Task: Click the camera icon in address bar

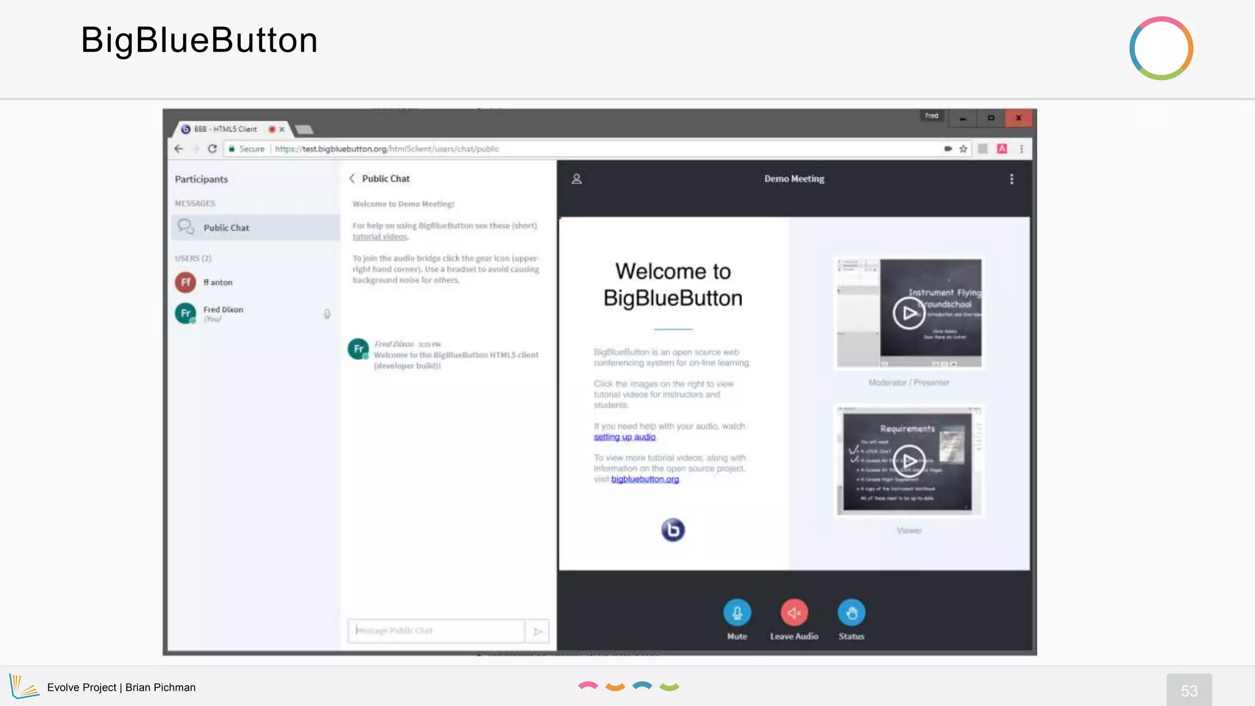Action: [948, 149]
